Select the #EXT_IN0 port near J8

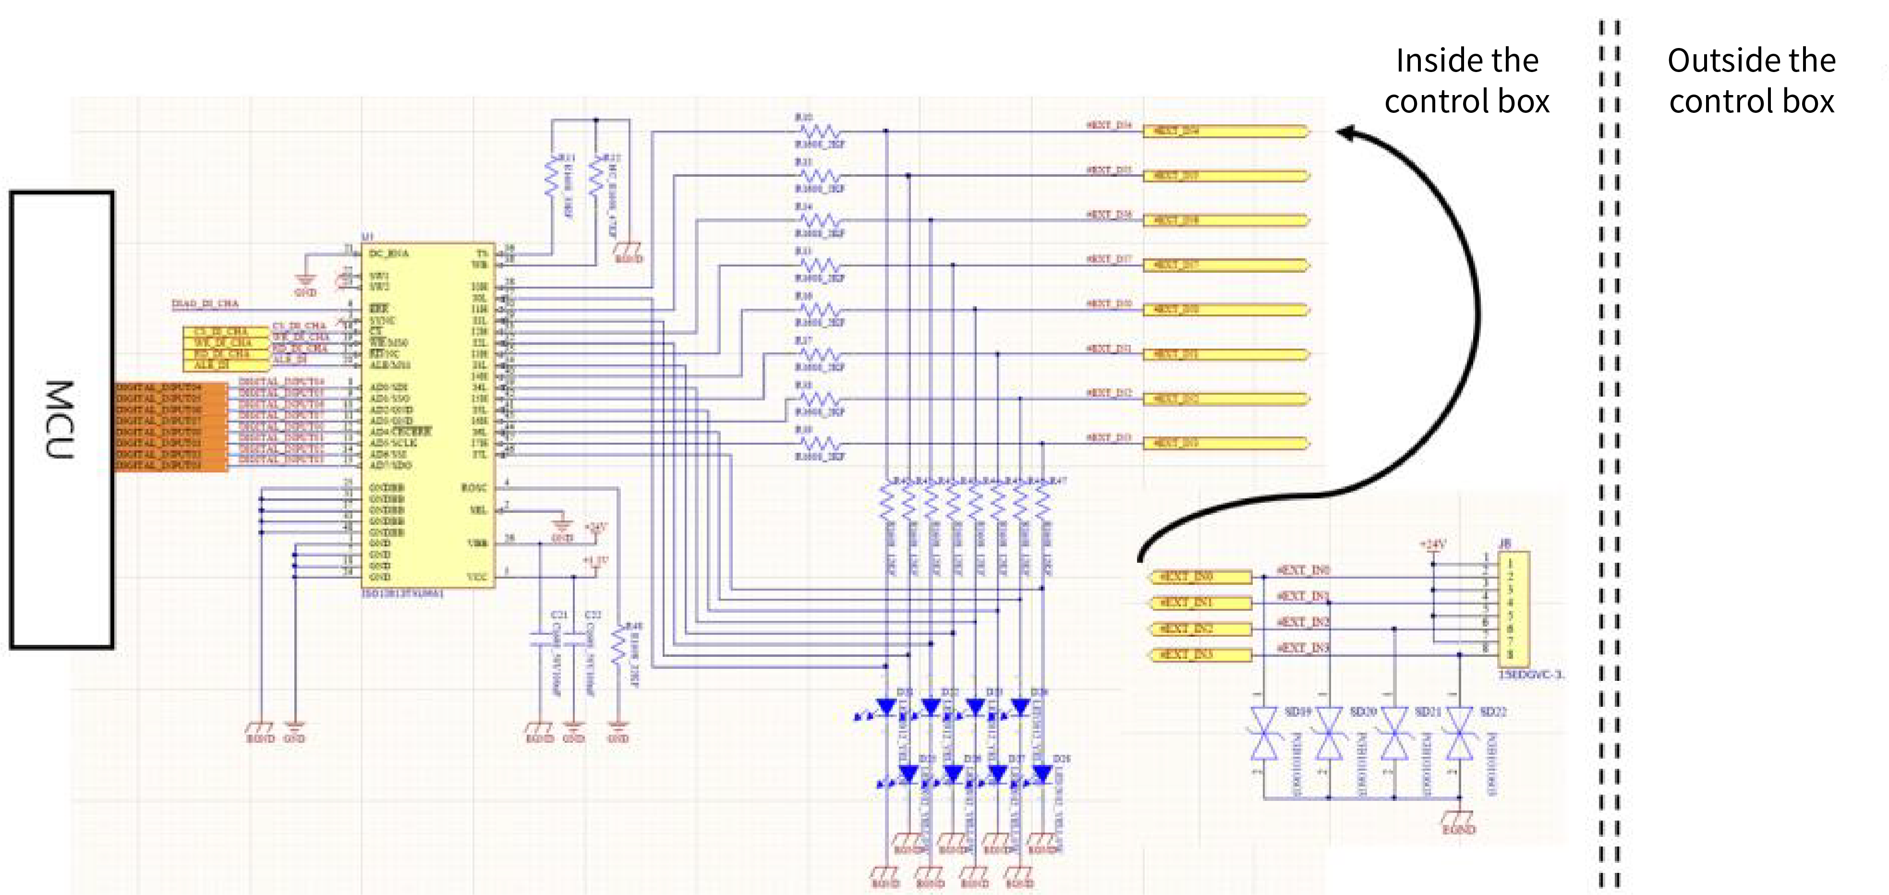(x=1201, y=577)
